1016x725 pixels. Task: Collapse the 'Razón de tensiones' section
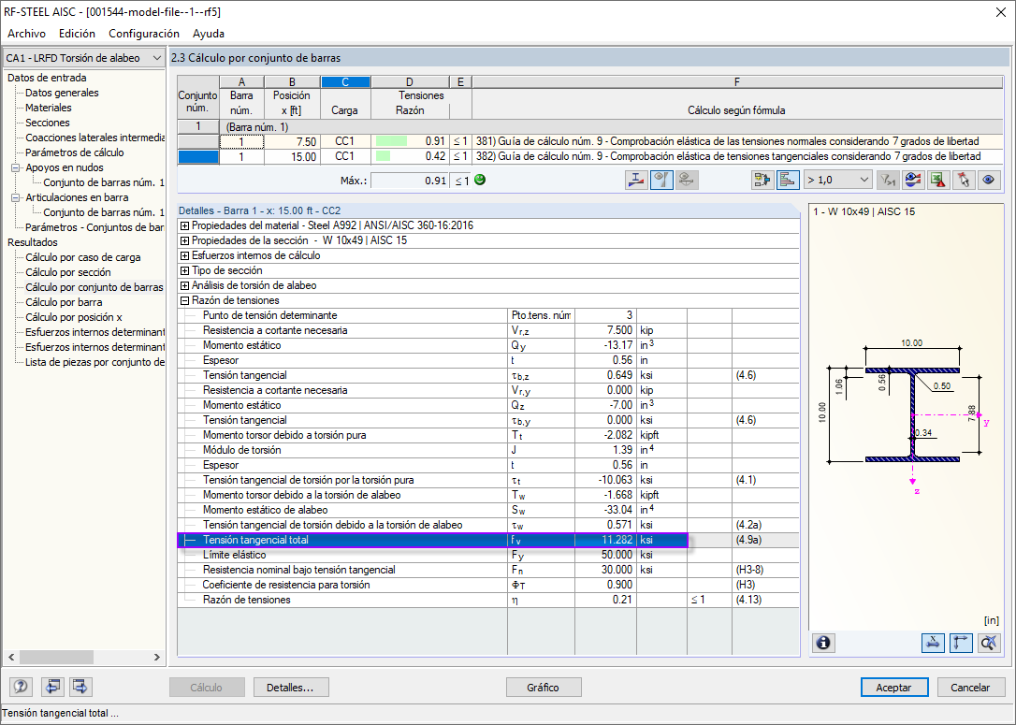point(184,300)
